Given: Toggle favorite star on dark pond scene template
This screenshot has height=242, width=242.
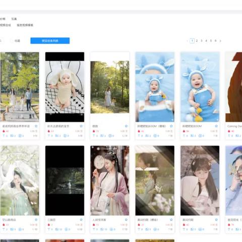Looking at the screenshot, I should tap(81, 220).
